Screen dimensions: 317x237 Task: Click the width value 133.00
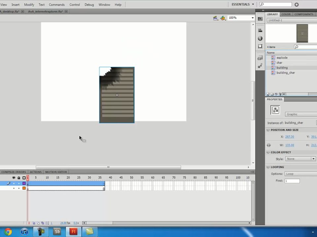click(x=290, y=145)
